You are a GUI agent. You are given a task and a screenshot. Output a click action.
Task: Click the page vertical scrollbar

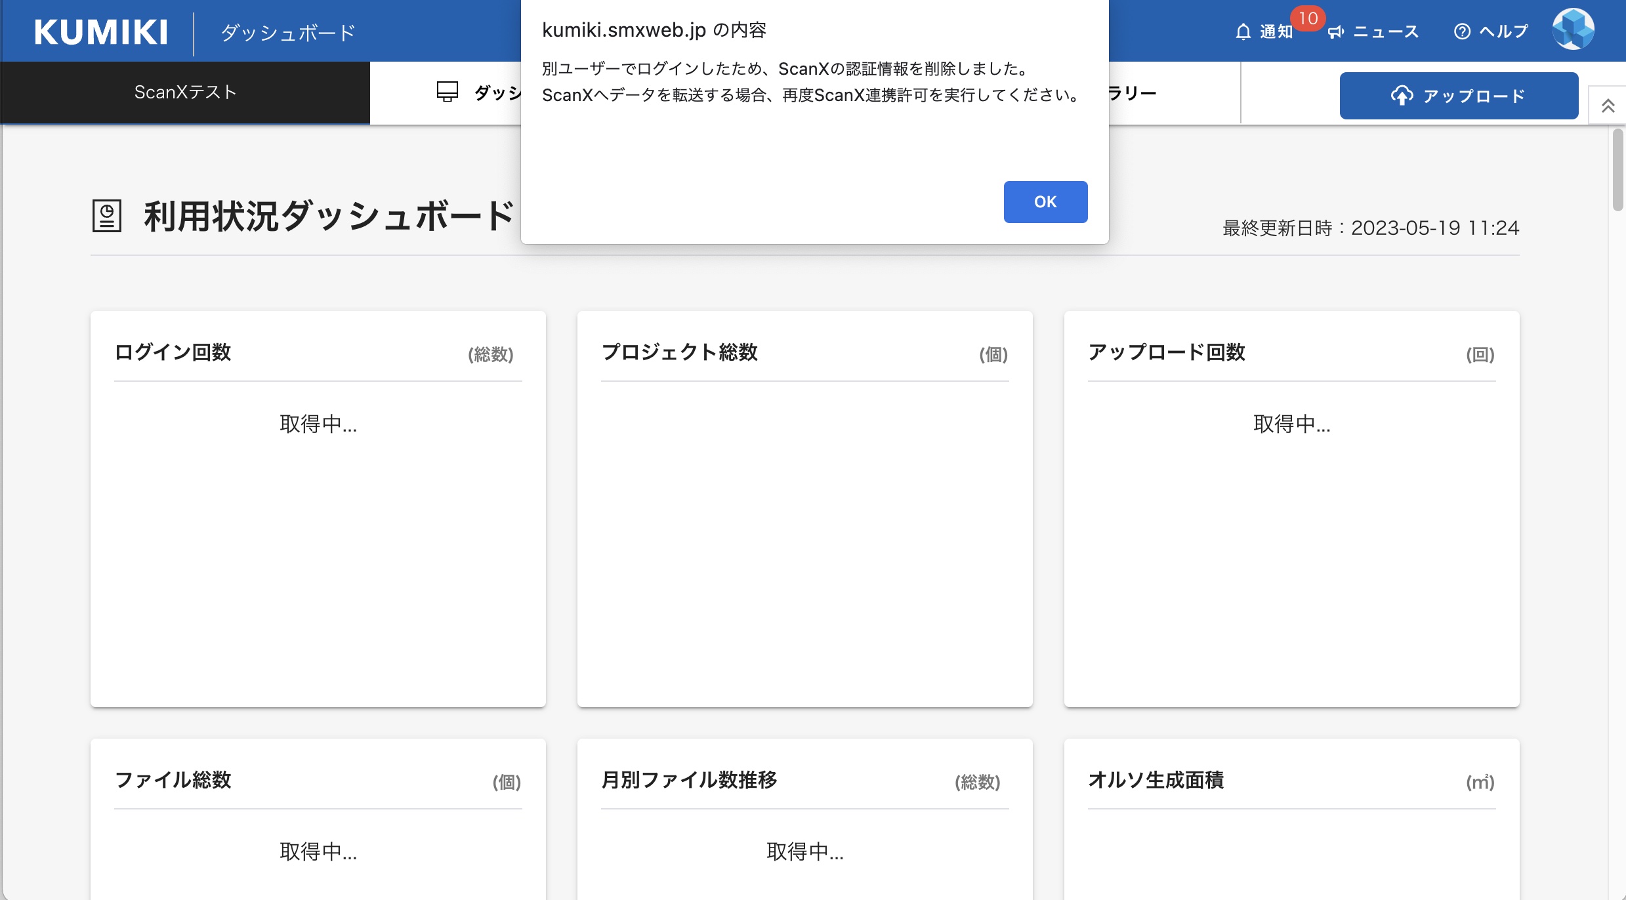pos(1617,171)
